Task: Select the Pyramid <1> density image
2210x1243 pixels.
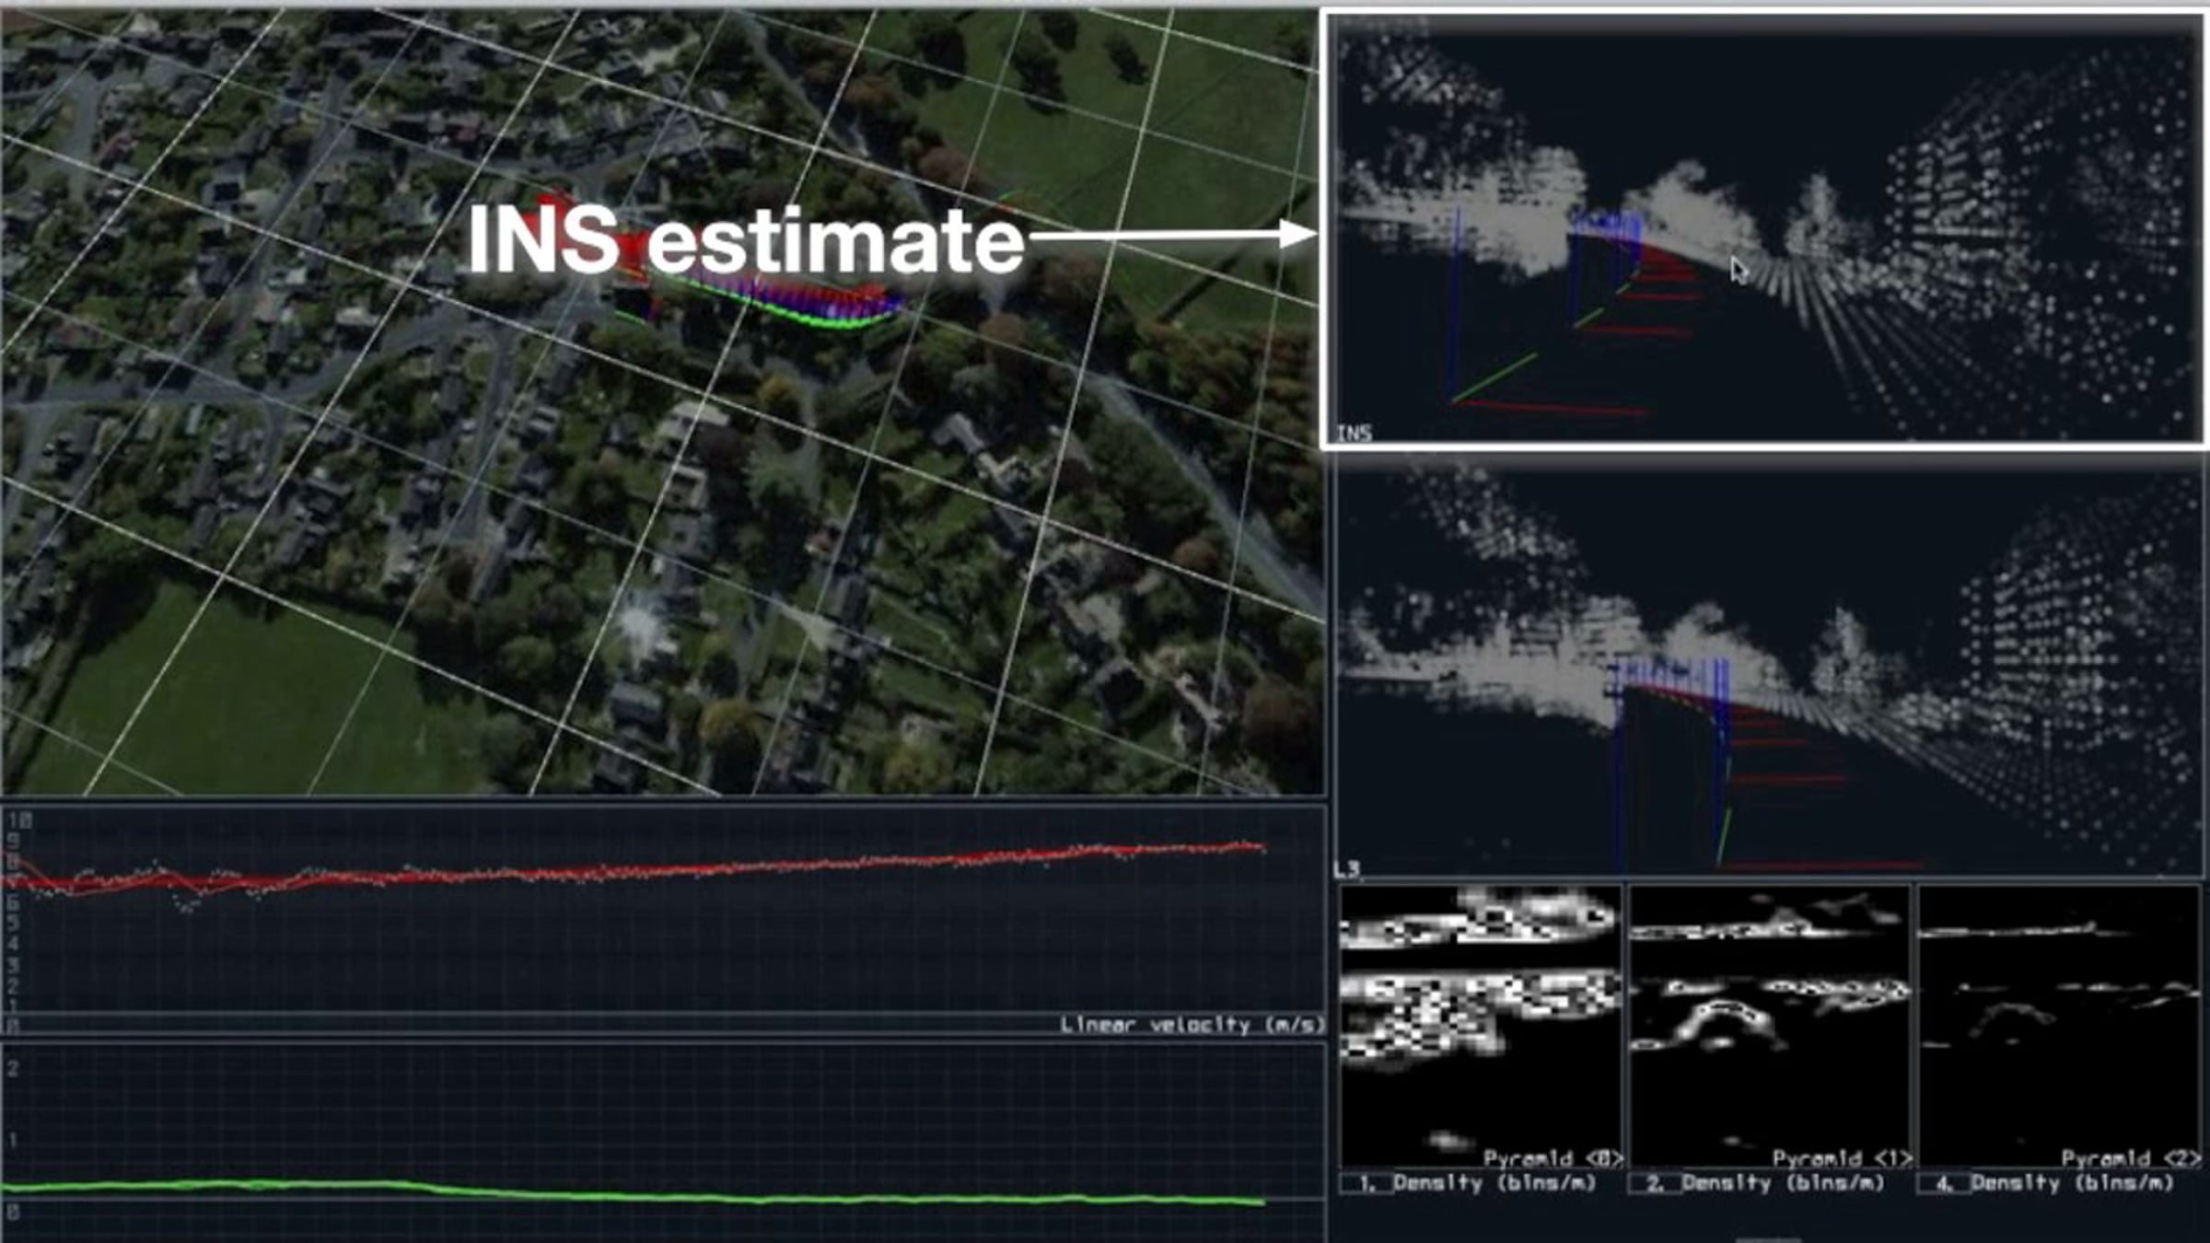Action: click(x=1769, y=1026)
